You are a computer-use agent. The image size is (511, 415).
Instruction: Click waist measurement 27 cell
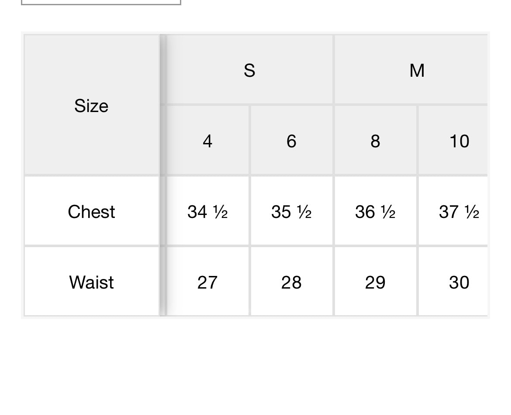207,282
